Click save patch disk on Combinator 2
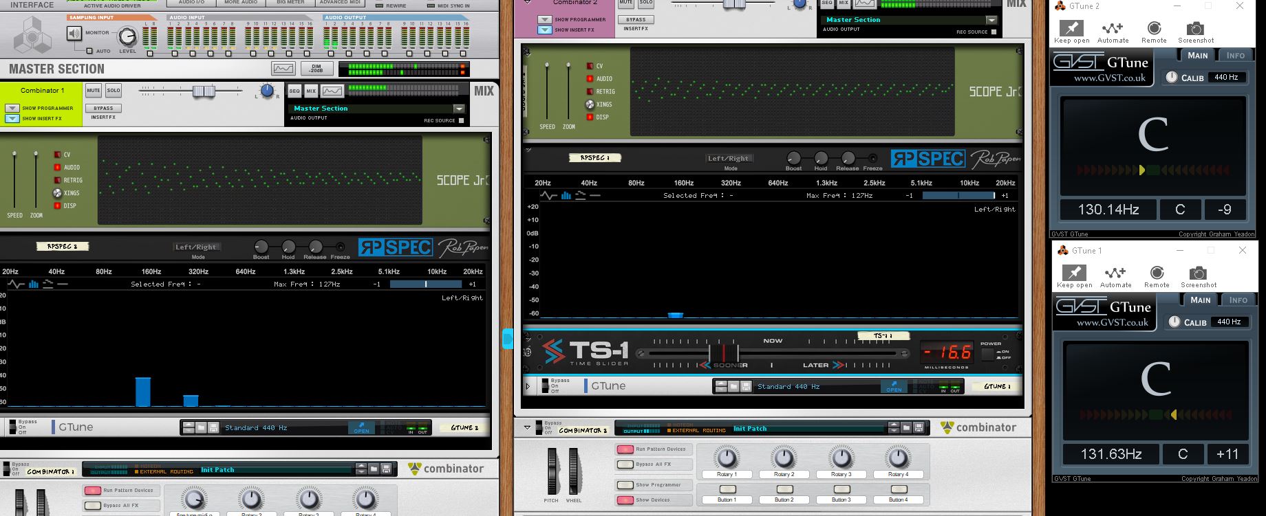This screenshot has height=516, width=1266. coord(918,427)
